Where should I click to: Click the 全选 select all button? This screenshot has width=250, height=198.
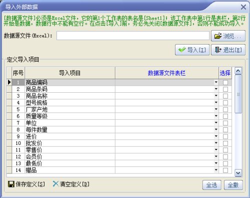click(211, 185)
